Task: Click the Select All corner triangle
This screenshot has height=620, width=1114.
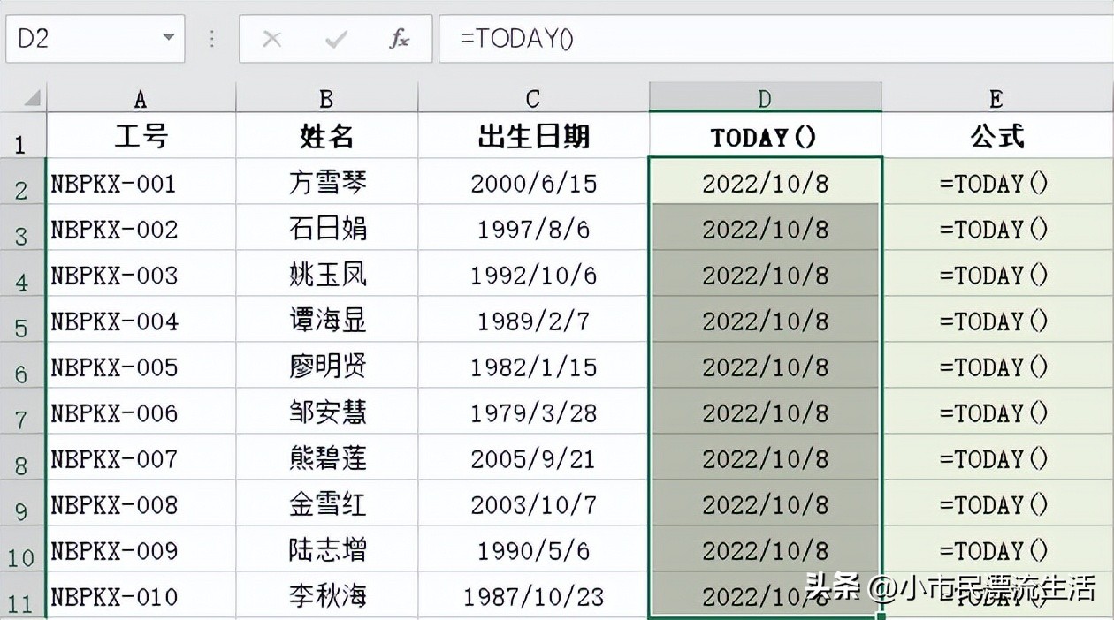Action: [32, 97]
